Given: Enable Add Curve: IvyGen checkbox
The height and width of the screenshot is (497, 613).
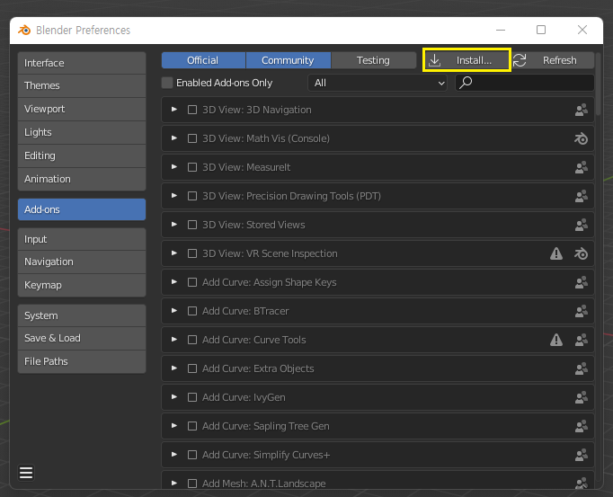Looking at the screenshot, I should (192, 397).
